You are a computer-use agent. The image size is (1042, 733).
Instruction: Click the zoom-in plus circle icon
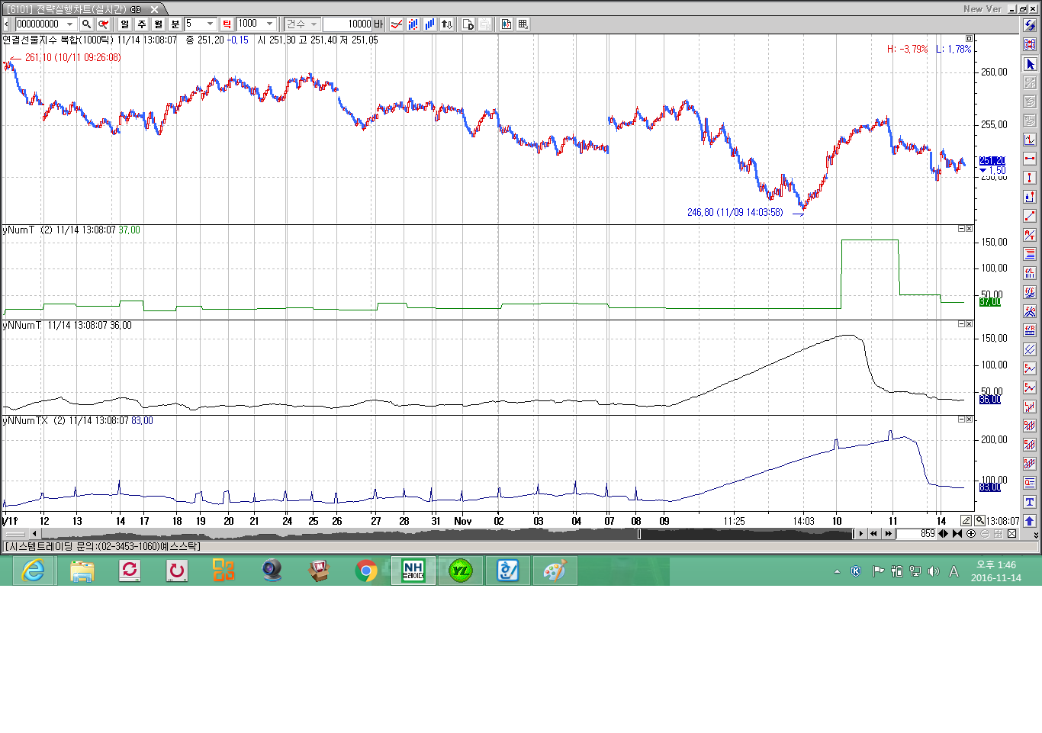tap(971, 534)
